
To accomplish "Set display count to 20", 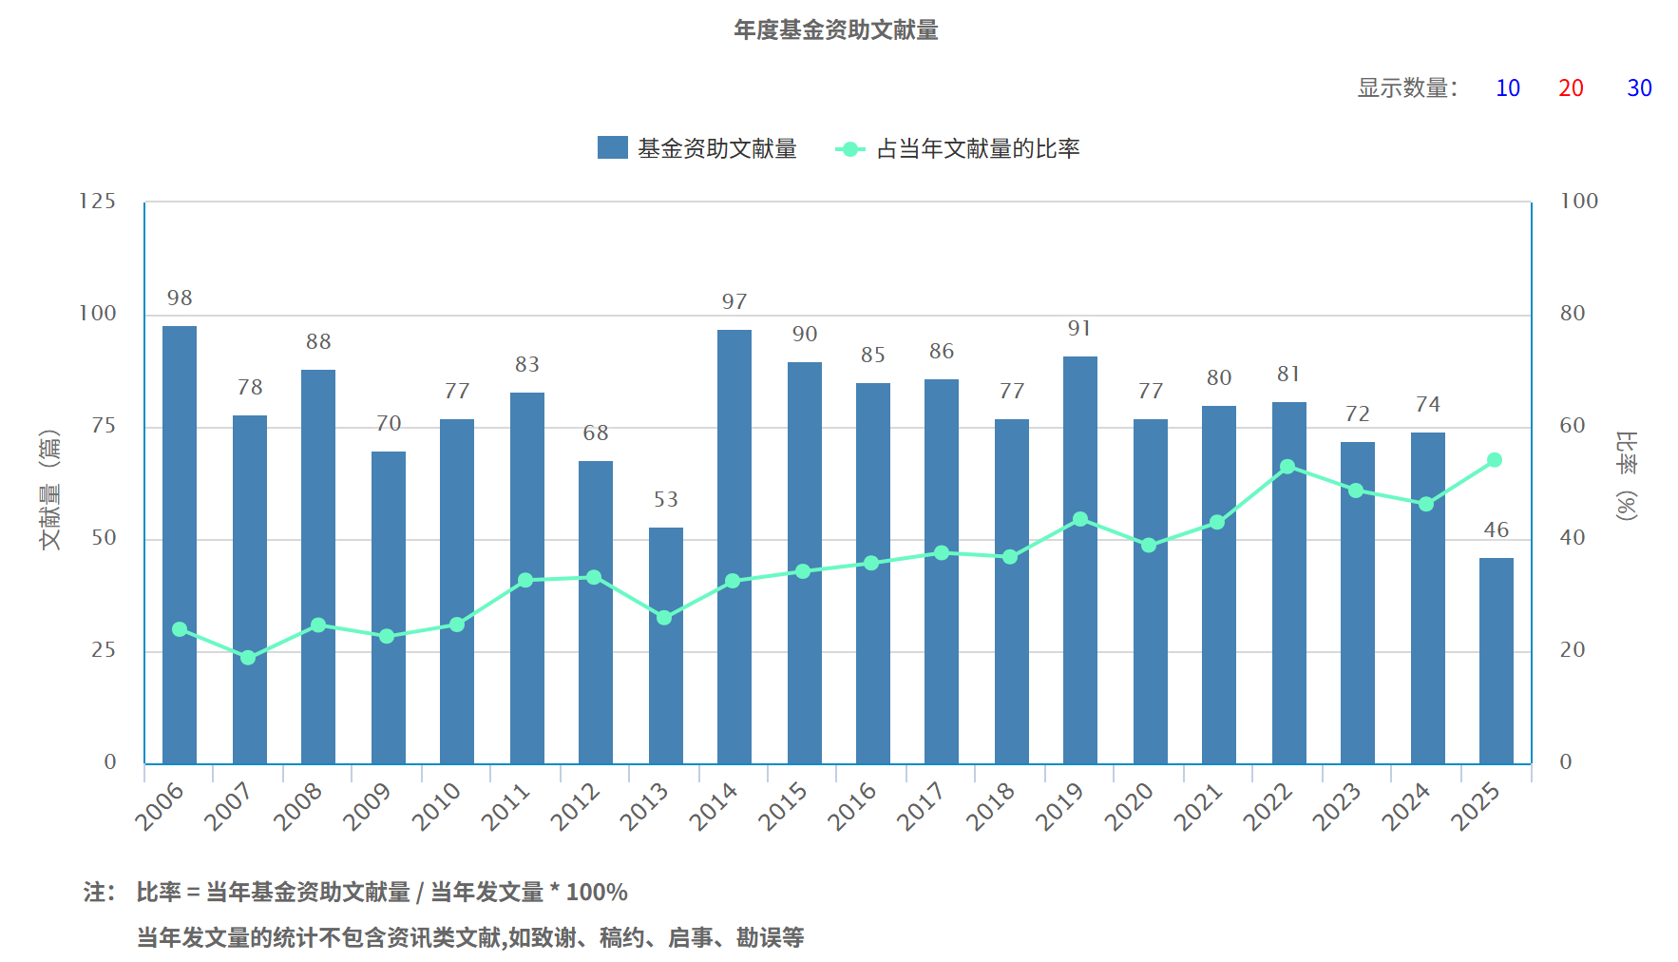I will (1571, 88).
